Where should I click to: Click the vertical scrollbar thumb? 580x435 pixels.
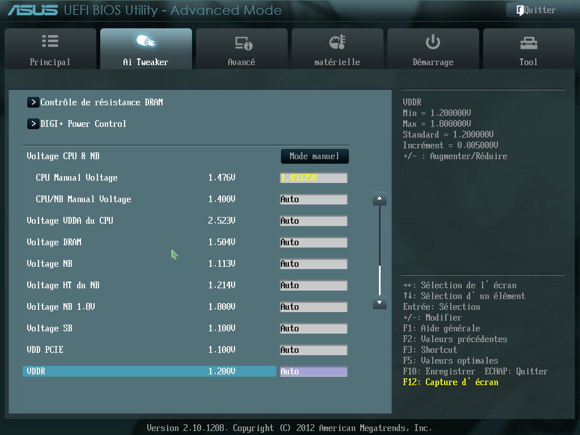coord(379,280)
